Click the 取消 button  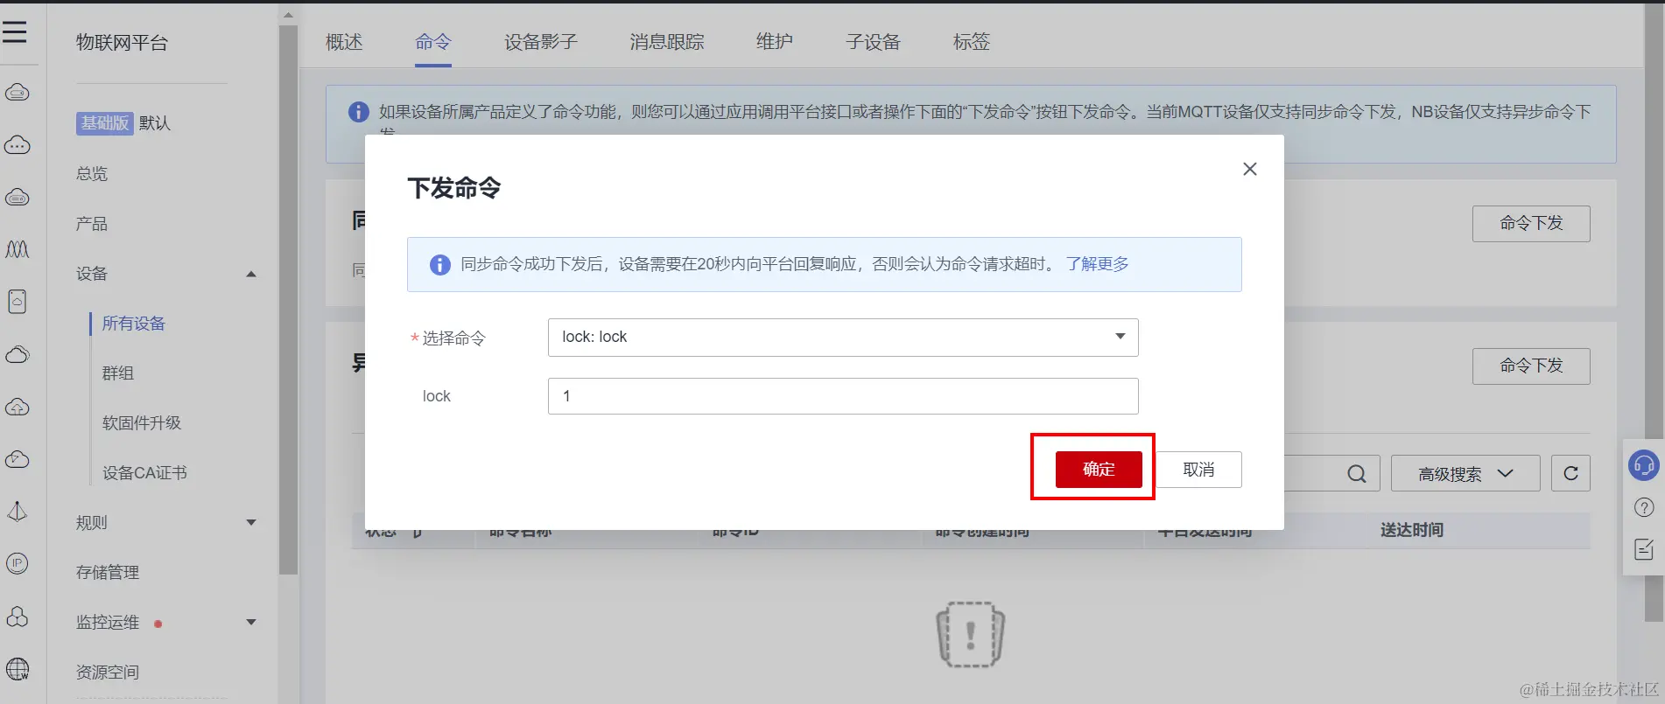[x=1198, y=470]
